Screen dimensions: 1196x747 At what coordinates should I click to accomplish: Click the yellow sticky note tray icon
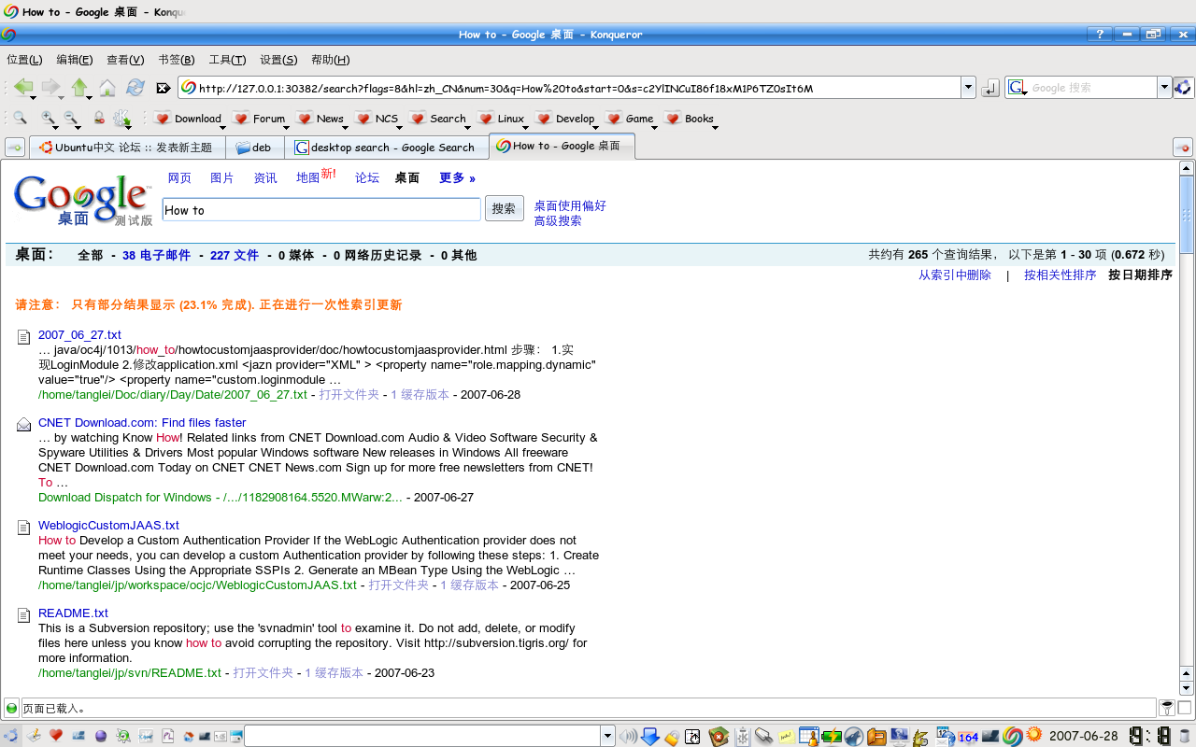[786, 738]
